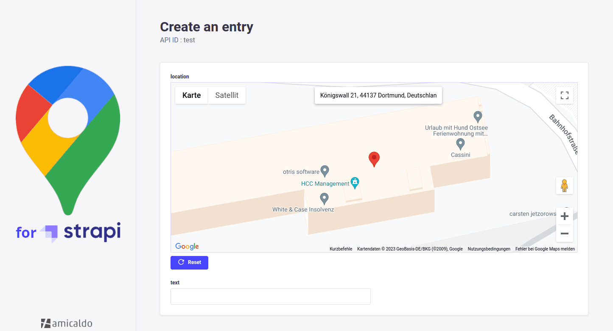Image resolution: width=613 pixels, height=331 pixels.
Task: Open Fehler bei Google Maps melden link
Action: [x=545, y=249]
